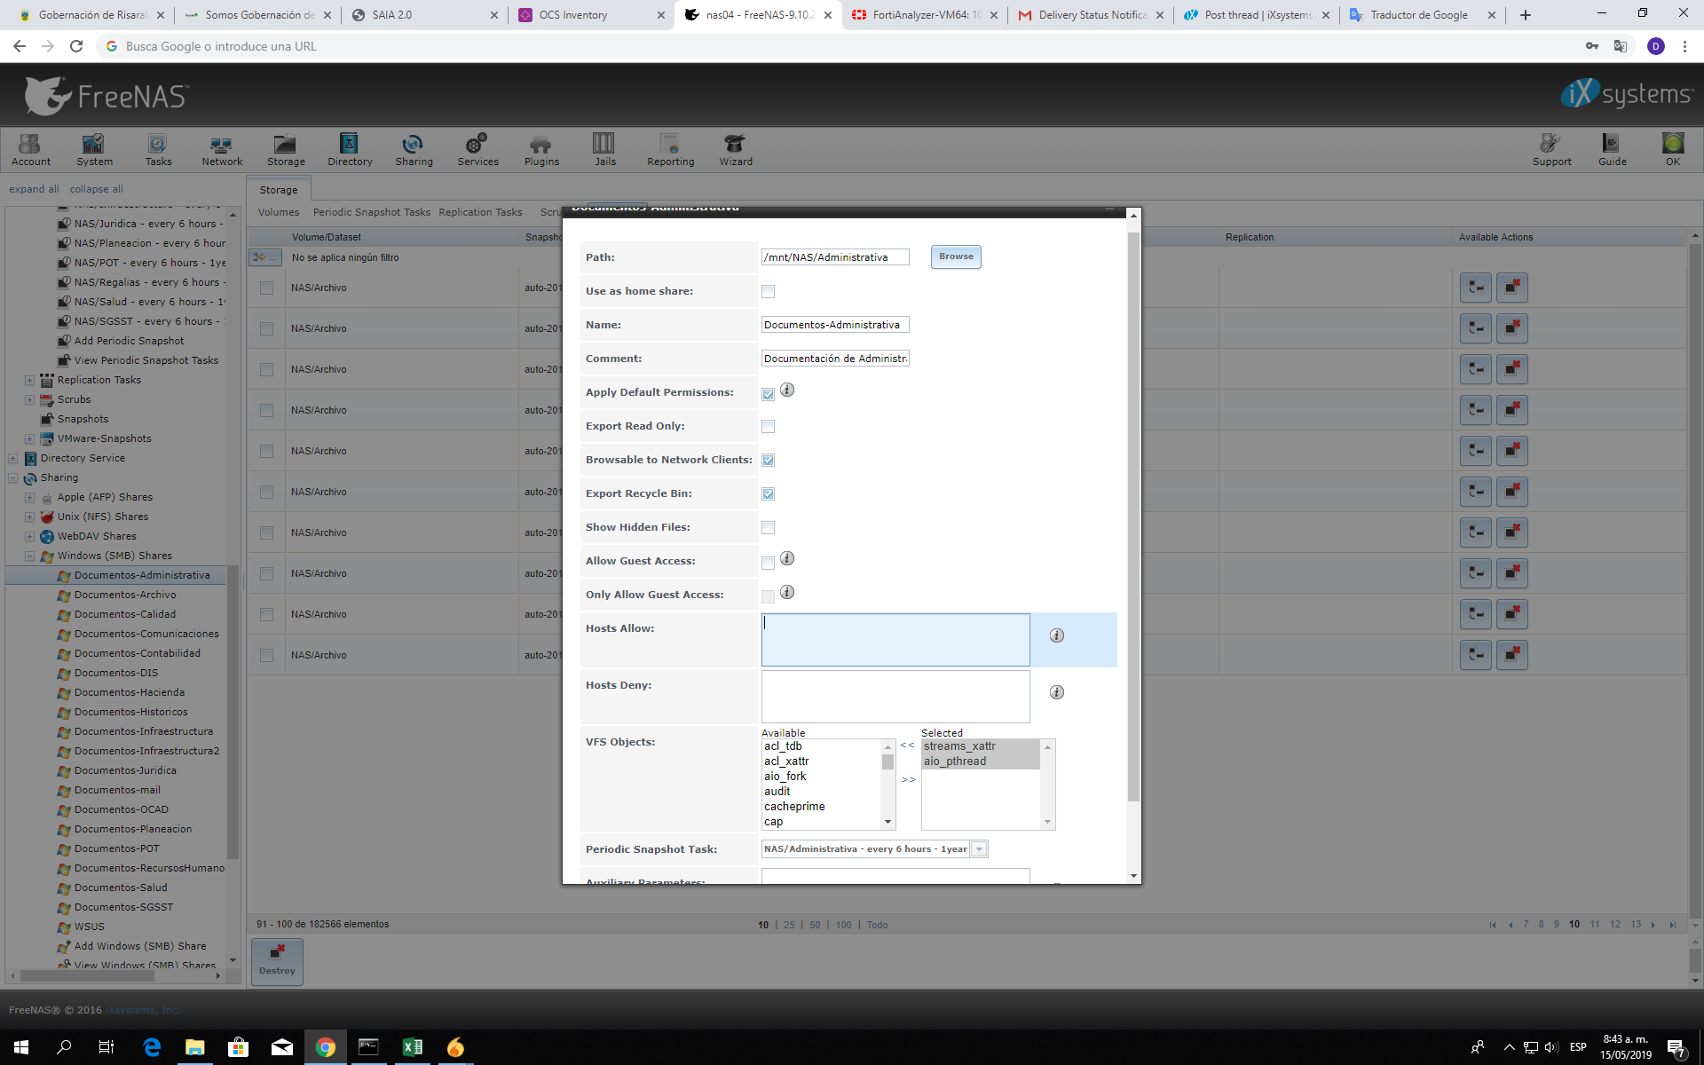Open the Tasks toolbar icon
Image resolution: width=1704 pixels, height=1065 pixels.
(158, 149)
